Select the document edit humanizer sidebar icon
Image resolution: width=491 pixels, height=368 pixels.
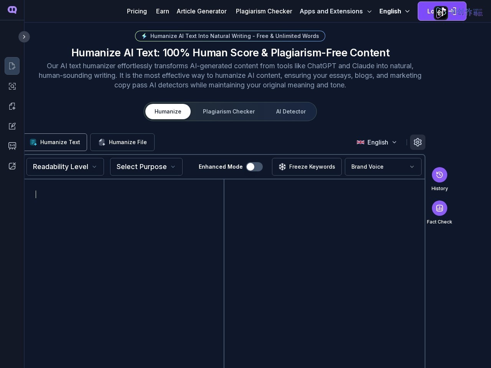(x=12, y=66)
